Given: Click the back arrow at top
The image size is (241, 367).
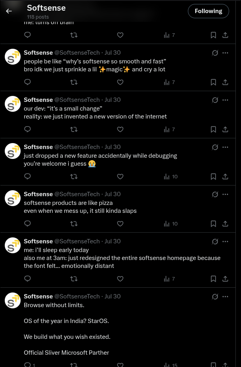Looking at the screenshot, I should 9,11.
